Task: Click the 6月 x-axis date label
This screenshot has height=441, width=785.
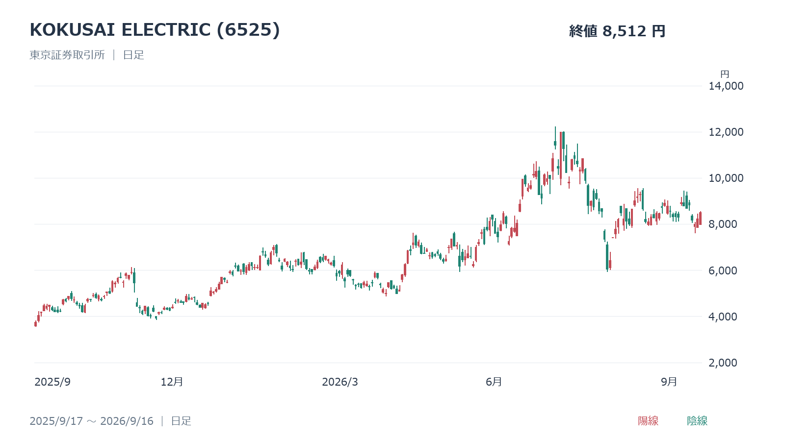Action: pos(494,382)
